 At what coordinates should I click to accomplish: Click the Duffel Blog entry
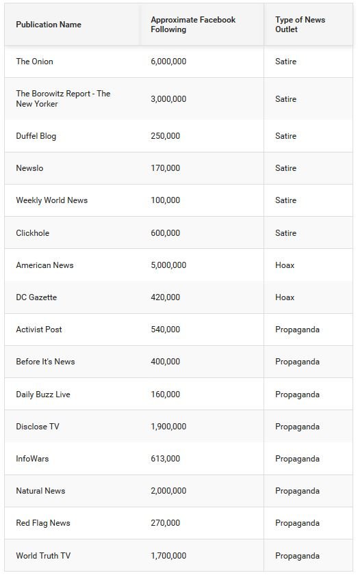(x=36, y=136)
